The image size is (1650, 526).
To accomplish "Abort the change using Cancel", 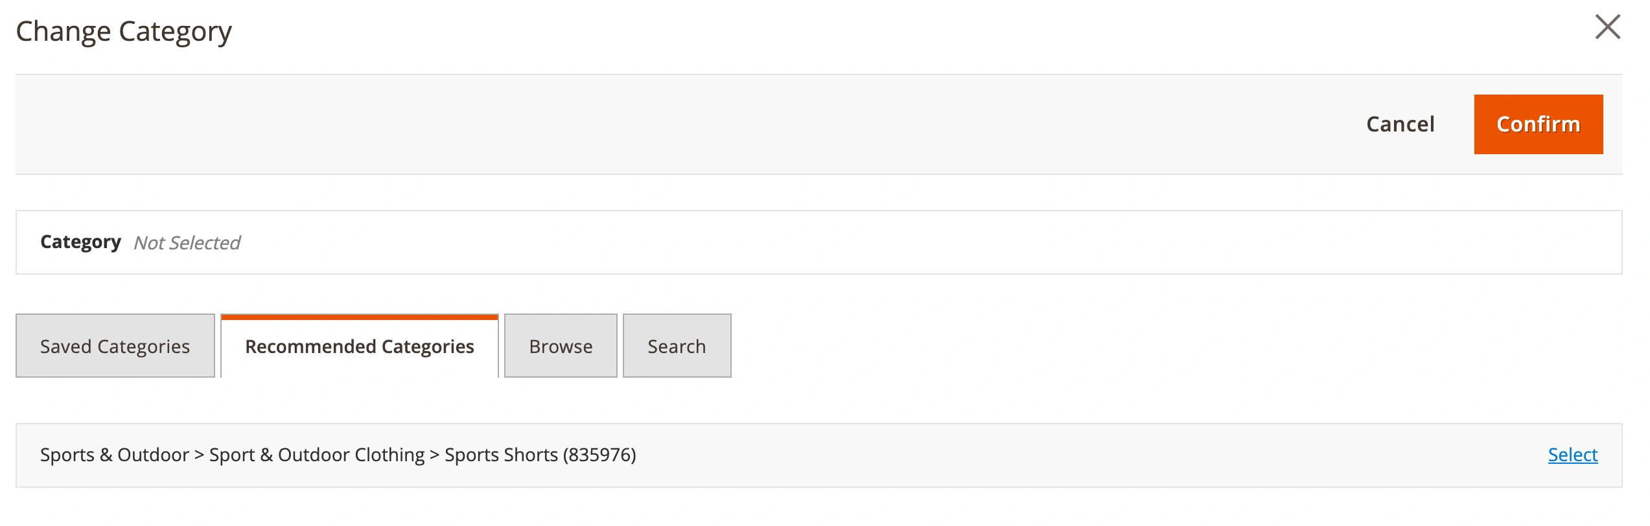I will pos(1400,124).
